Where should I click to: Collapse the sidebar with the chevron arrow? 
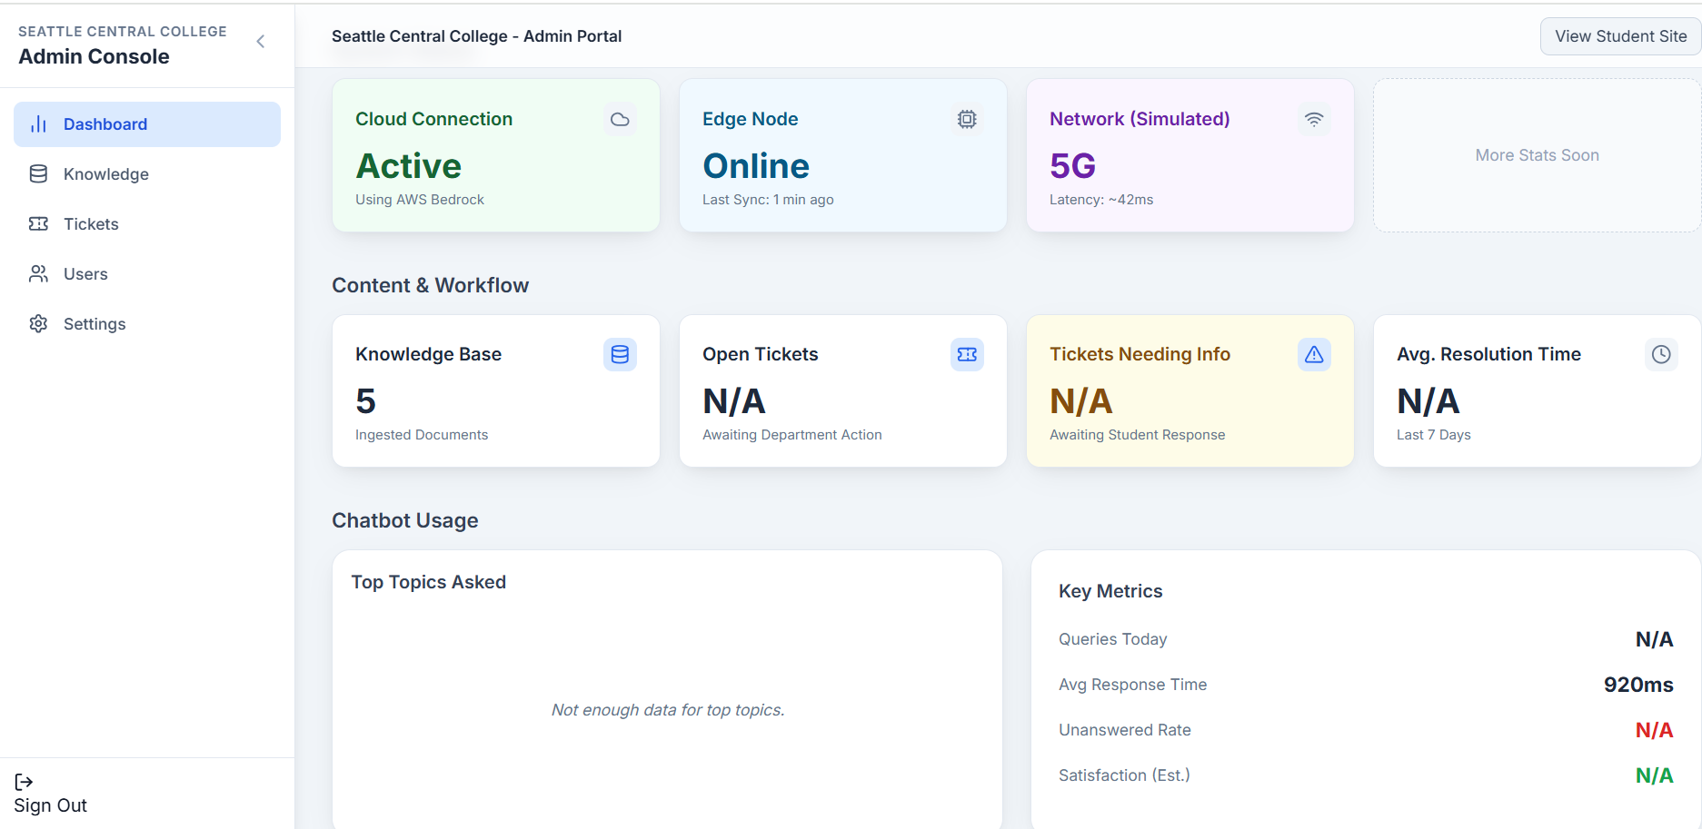click(x=261, y=42)
